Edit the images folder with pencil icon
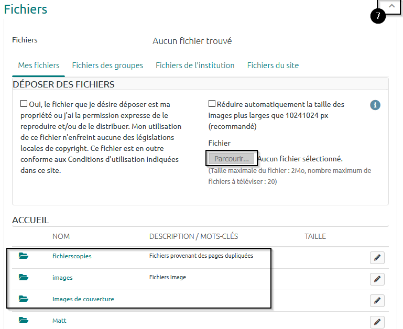Image resolution: width=403 pixels, height=329 pixels. point(377,279)
